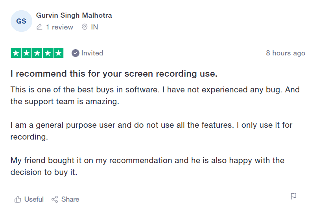Click the first green rating star

pyautogui.click(x=16, y=53)
